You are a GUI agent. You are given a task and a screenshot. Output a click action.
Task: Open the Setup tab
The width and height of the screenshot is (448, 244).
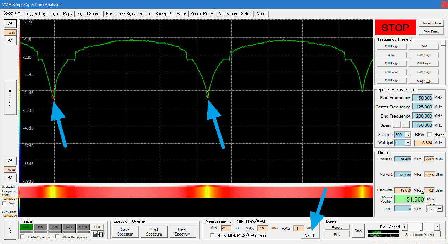pyautogui.click(x=246, y=14)
